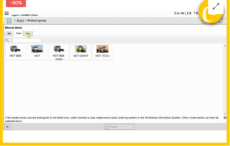
Task: Choose the HDT-BS6 (DAS) tile
Action: pyautogui.click(x=59, y=52)
